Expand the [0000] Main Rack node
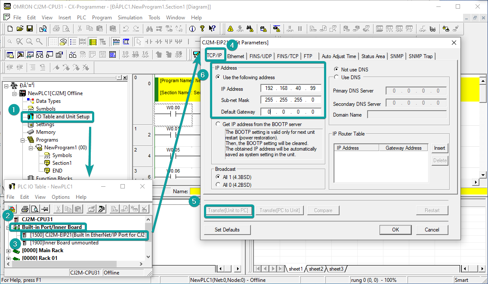The height and width of the screenshot is (284, 488). (9, 250)
